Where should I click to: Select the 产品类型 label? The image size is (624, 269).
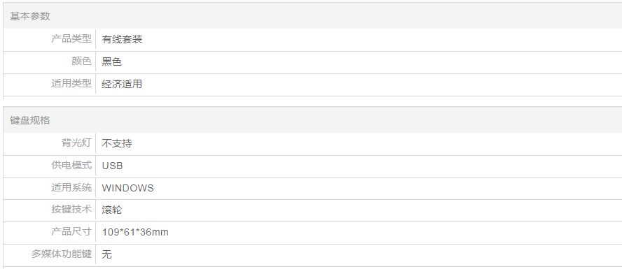coord(71,39)
